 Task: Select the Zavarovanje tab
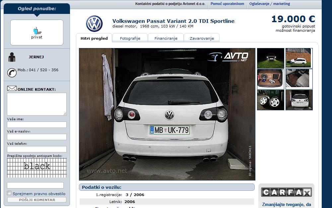(x=202, y=38)
